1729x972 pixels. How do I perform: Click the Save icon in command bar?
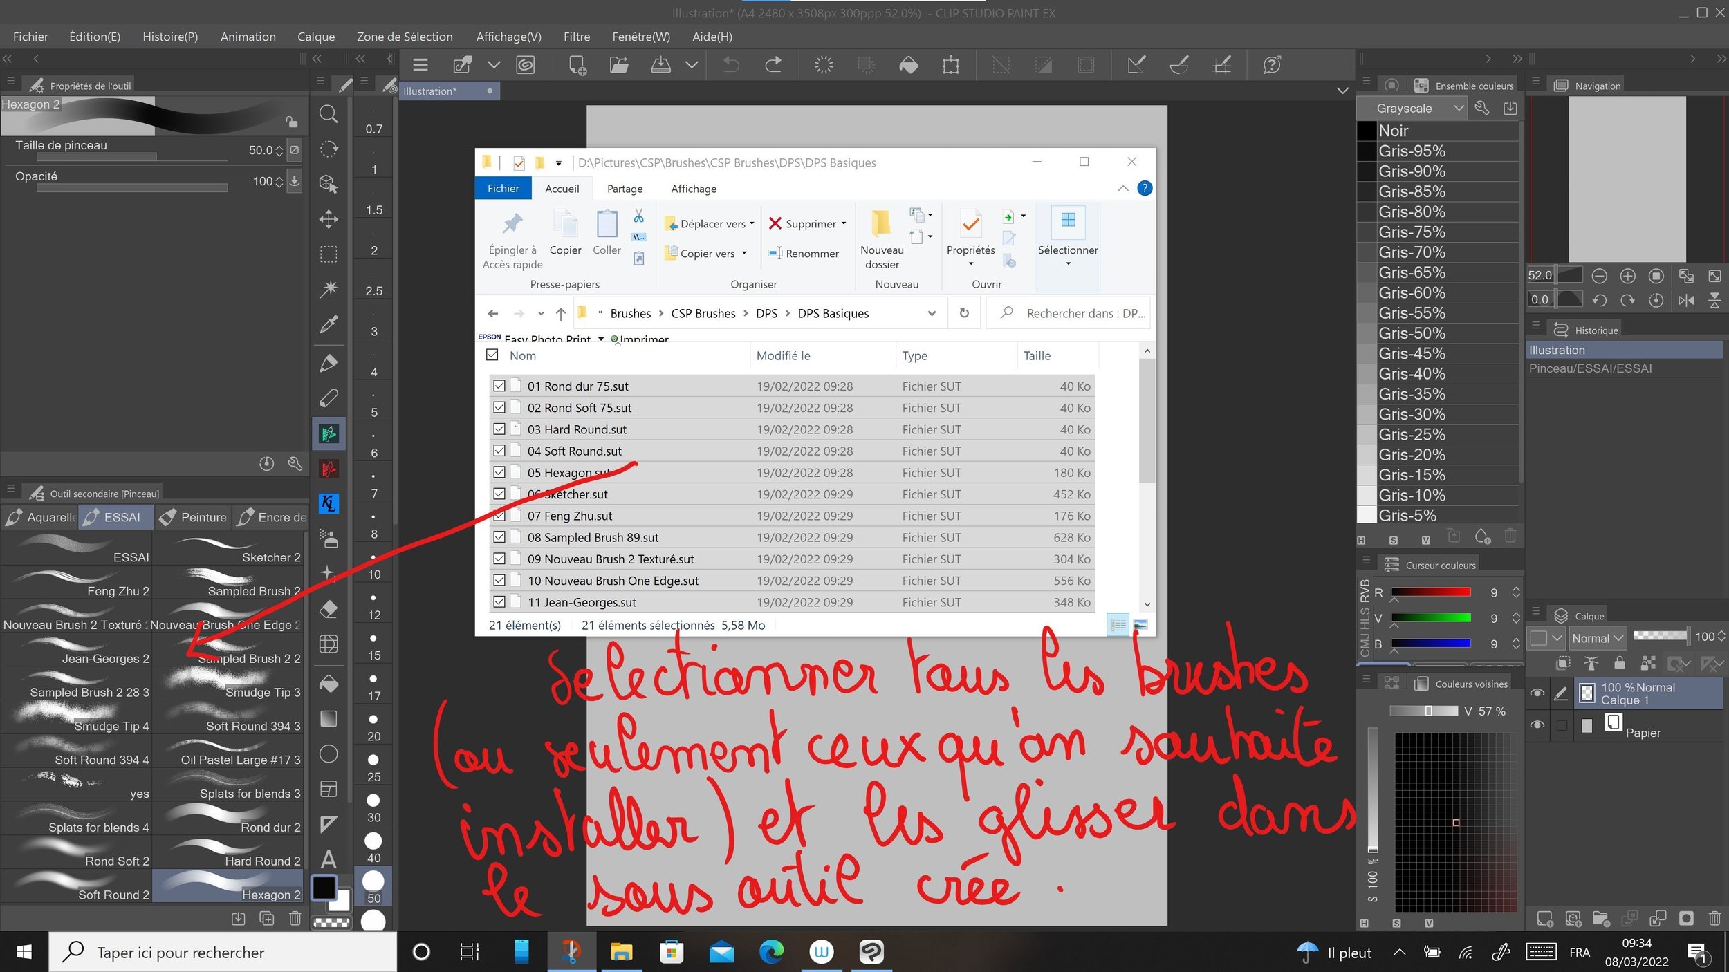(x=660, y=65)
